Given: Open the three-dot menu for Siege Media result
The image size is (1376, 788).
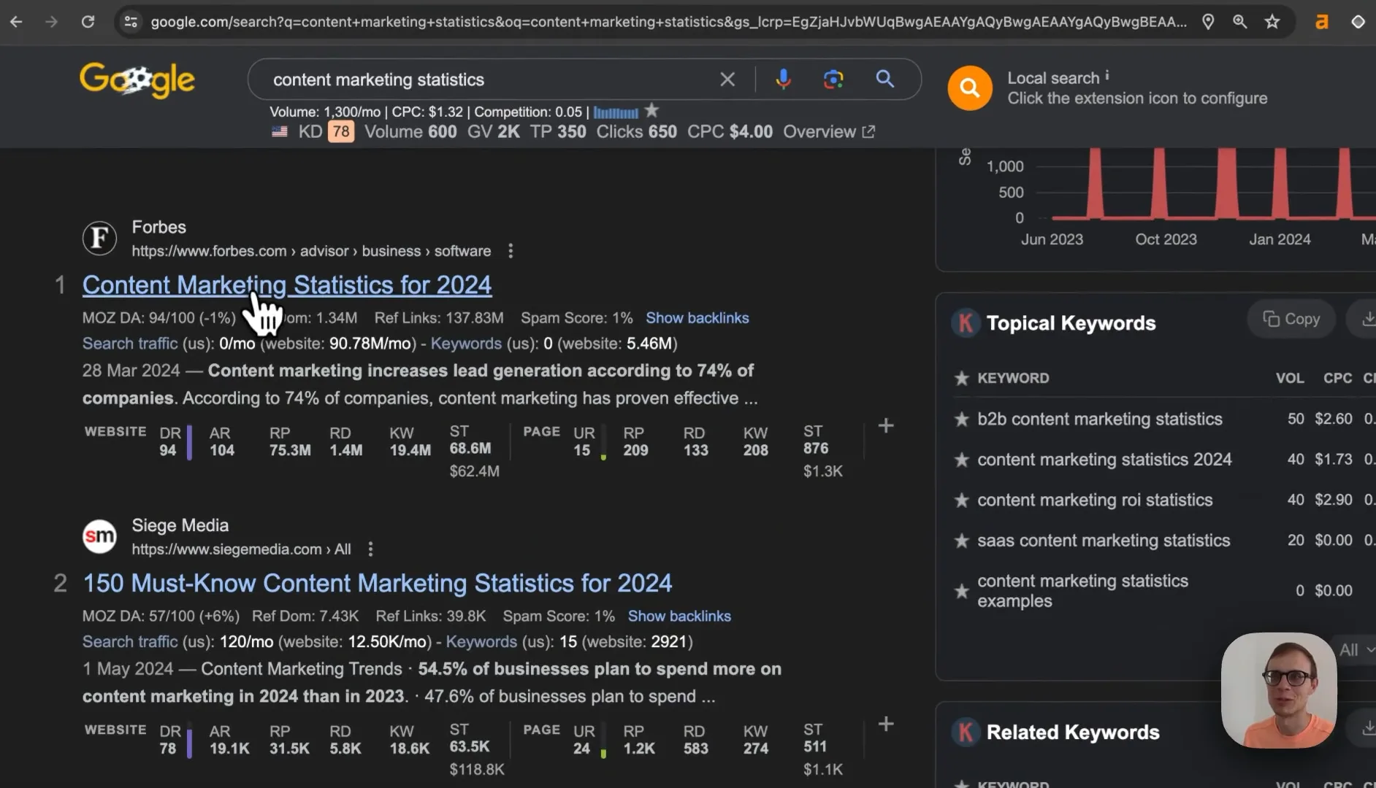Looking at the screenshot, I should [370, 549].
